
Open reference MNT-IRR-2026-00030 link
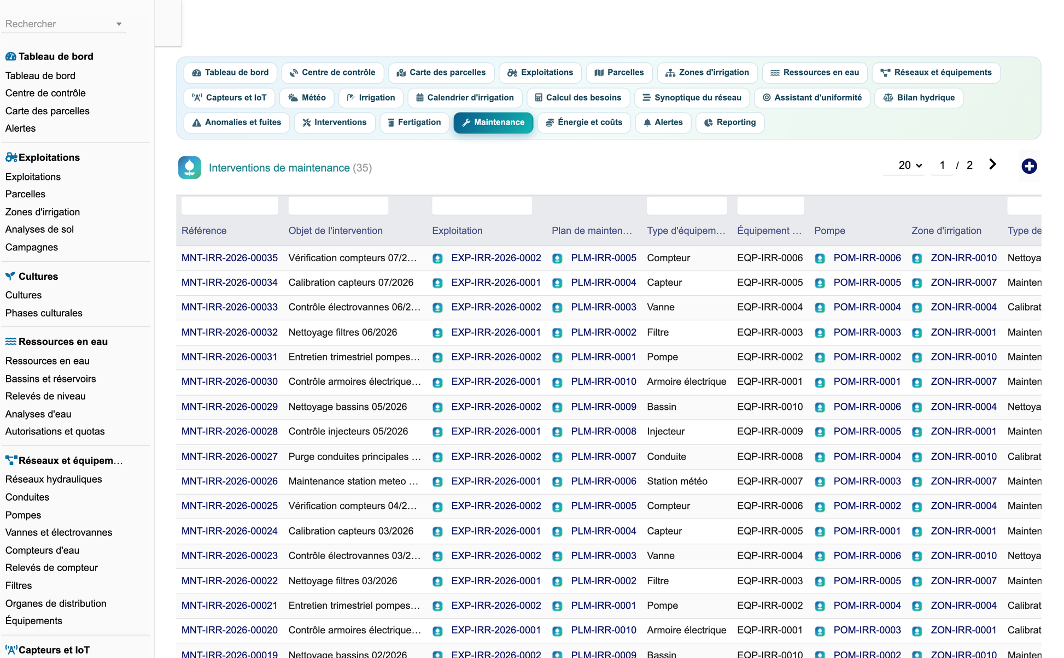[230, 381]
